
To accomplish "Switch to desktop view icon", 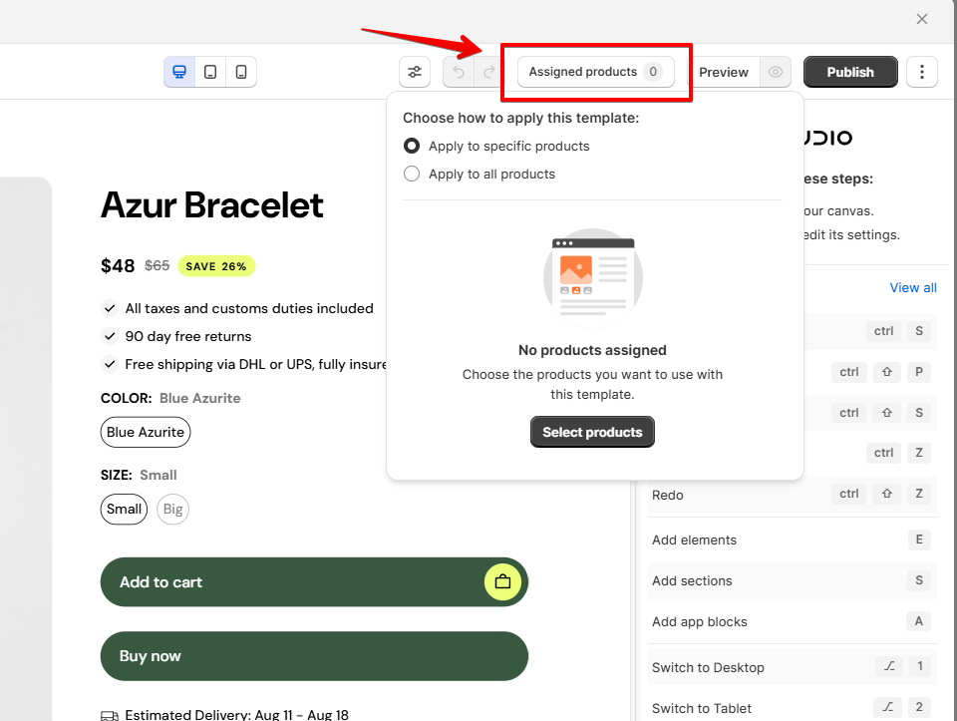I will [179, 72].
